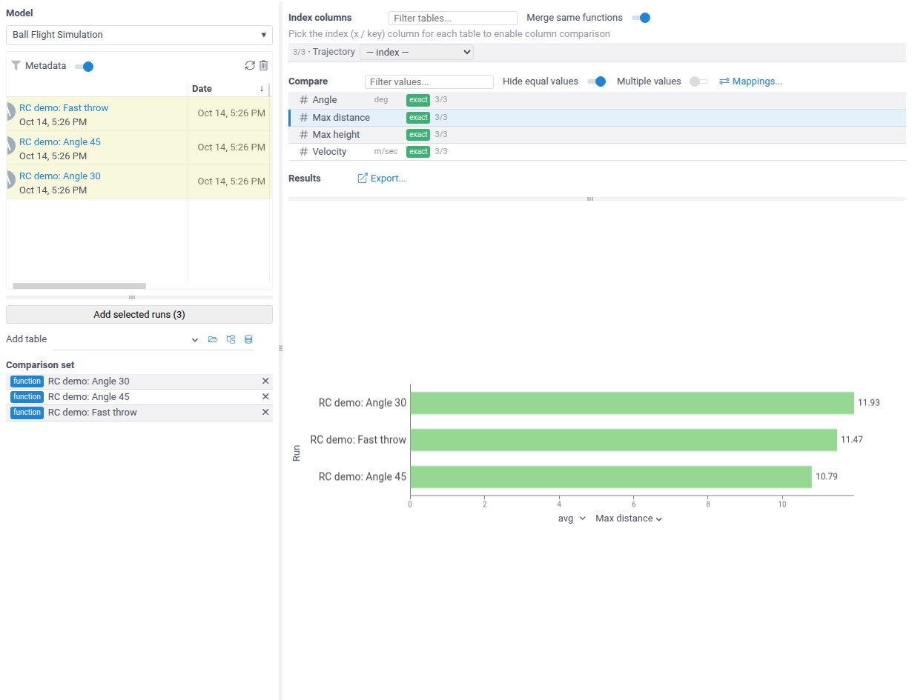
Task: Disable Hide equal values switch
Action: pyautogui.click(x=597, y=81)
